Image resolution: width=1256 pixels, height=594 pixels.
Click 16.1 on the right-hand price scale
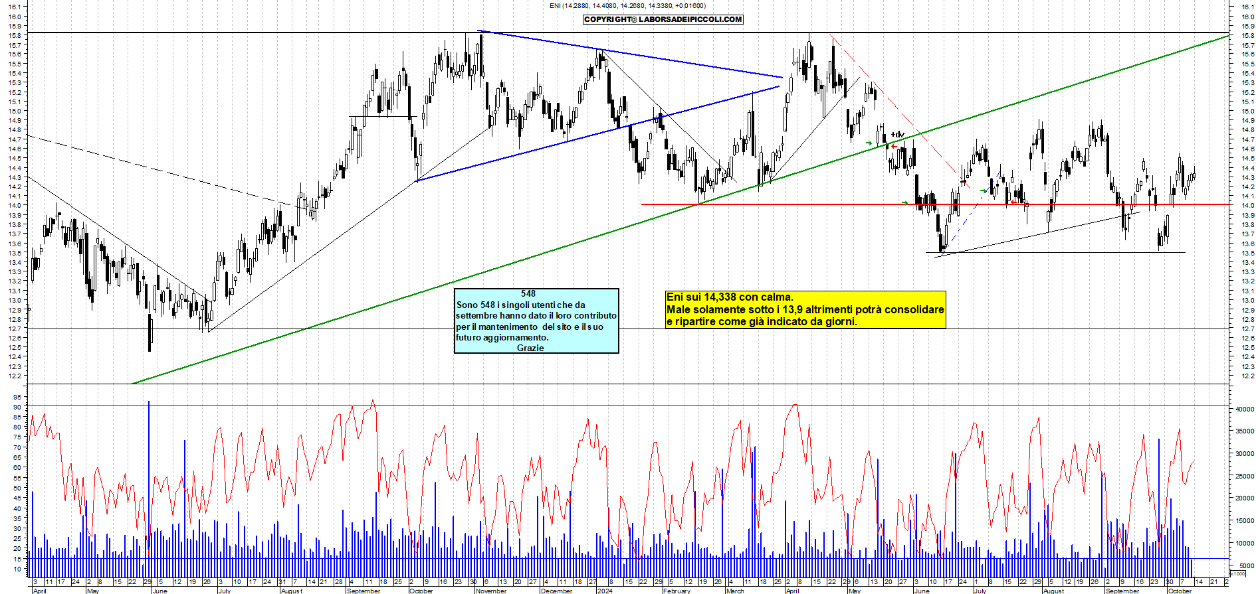[x=1247, y=7]
